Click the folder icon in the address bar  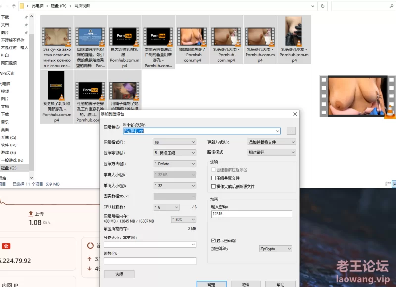tap(23, 6)
